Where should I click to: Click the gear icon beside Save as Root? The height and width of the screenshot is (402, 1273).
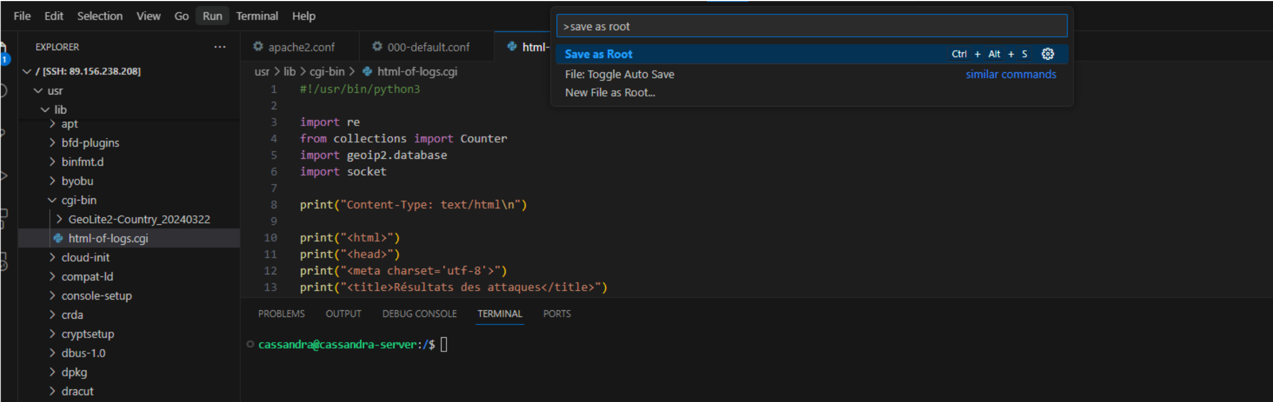click(1047, 54)
